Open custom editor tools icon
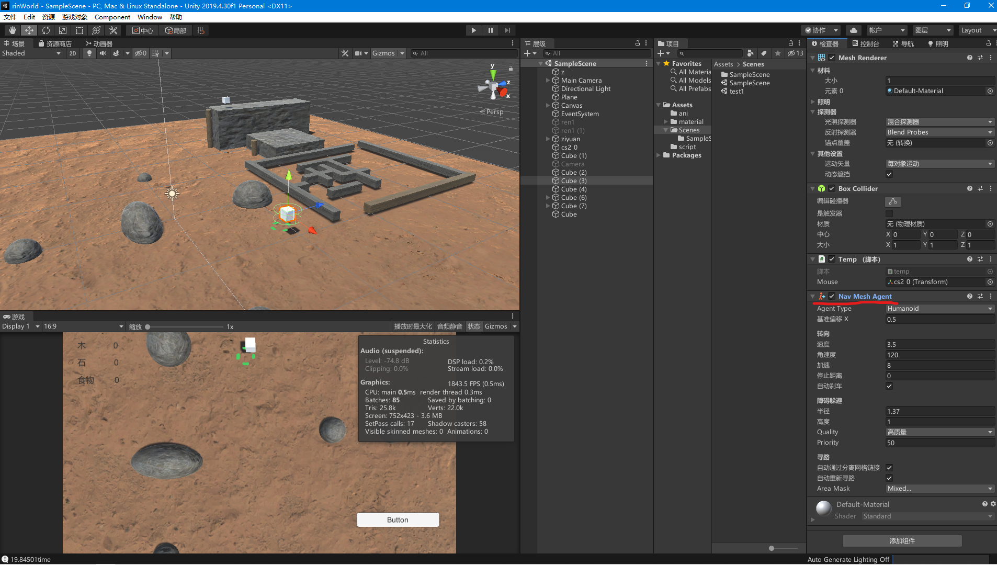Image resolution: width=997 pixels, height=565 pixels. click(x=113, y=30)
